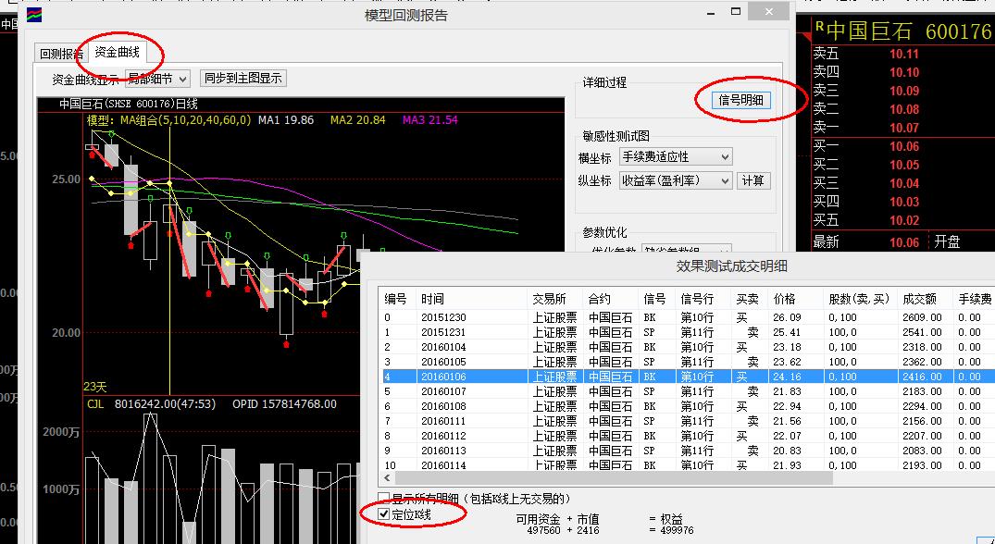Switch to the 资金曲线 tab
The width and height of the screenshot is (995, 544).
[117, 52]
